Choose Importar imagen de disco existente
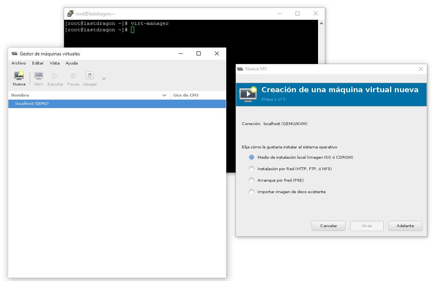Viewport: 432px width, 281px height. pyautogui.click(x=252, y=192)
